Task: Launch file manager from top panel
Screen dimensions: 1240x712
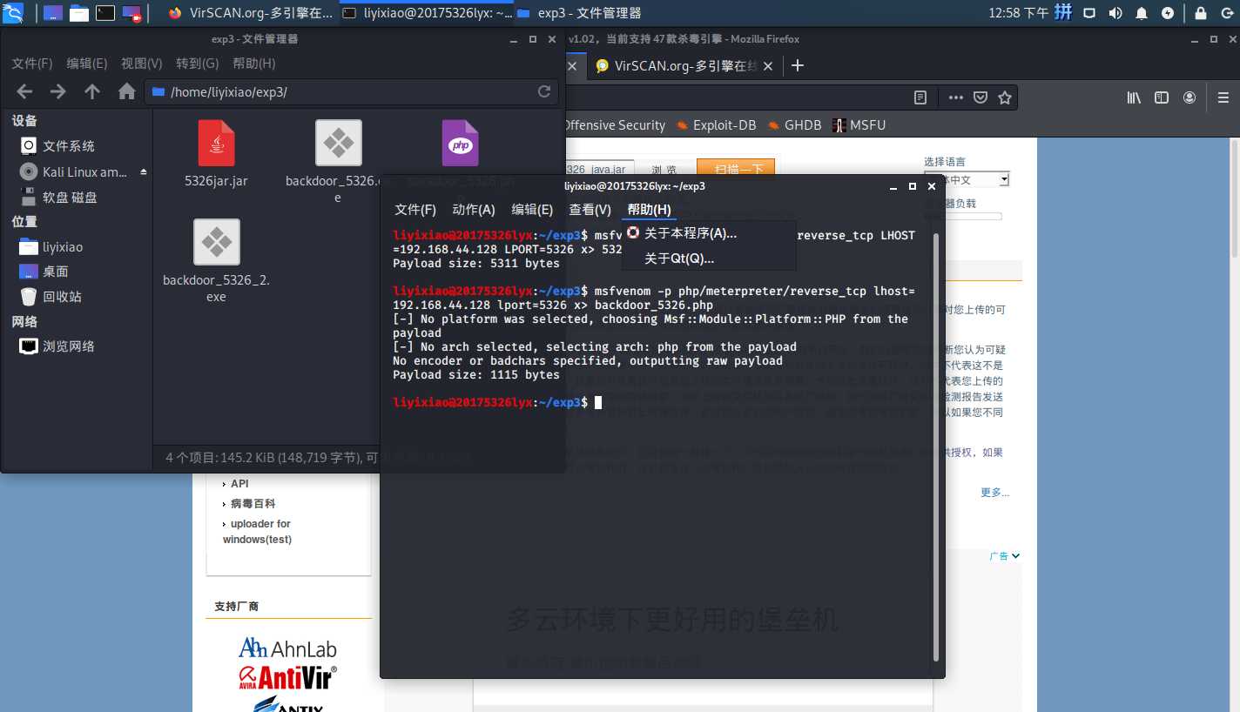Action: pos(79,13)
